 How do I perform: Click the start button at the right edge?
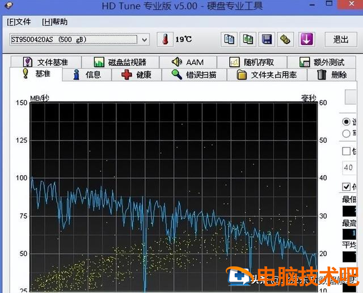(x=351, y=97)
